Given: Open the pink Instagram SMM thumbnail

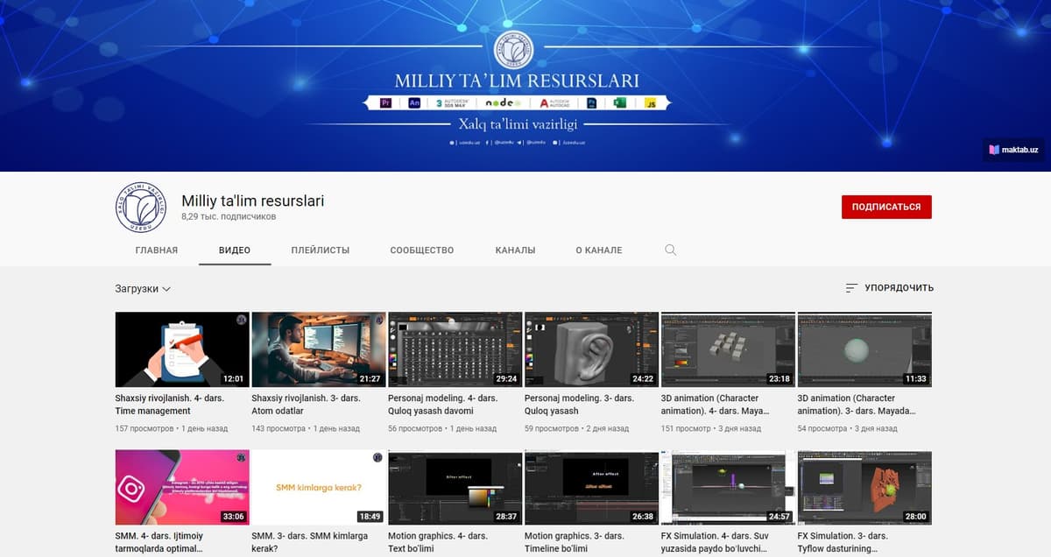Looking at the screenshot, I should [x=182, y=487].
